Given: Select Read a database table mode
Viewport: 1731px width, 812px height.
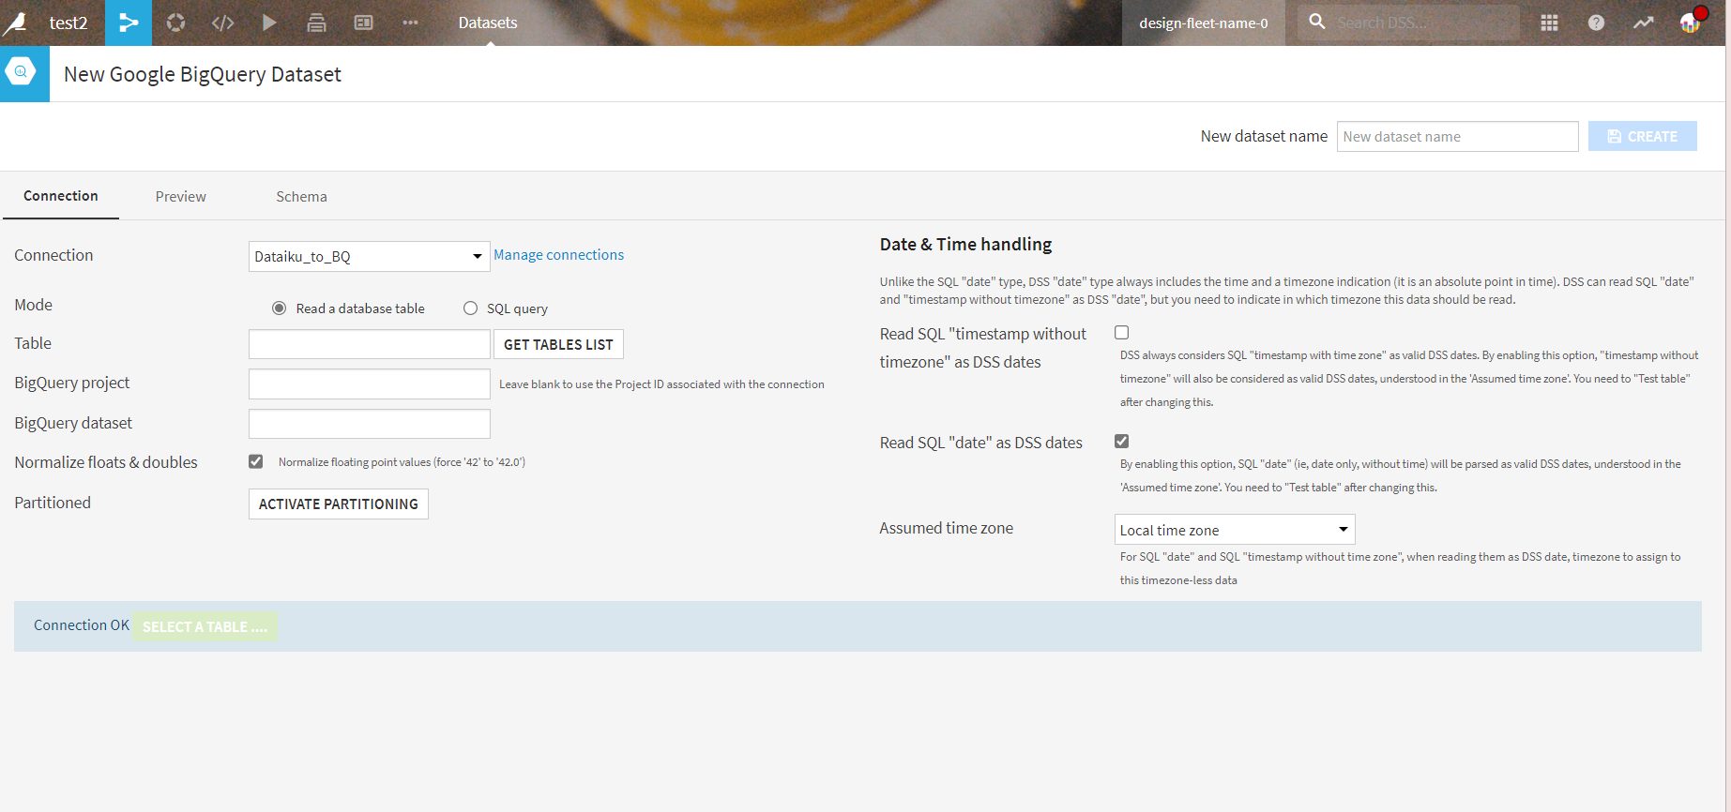Looking at the screenshot, I should [279, 308].
